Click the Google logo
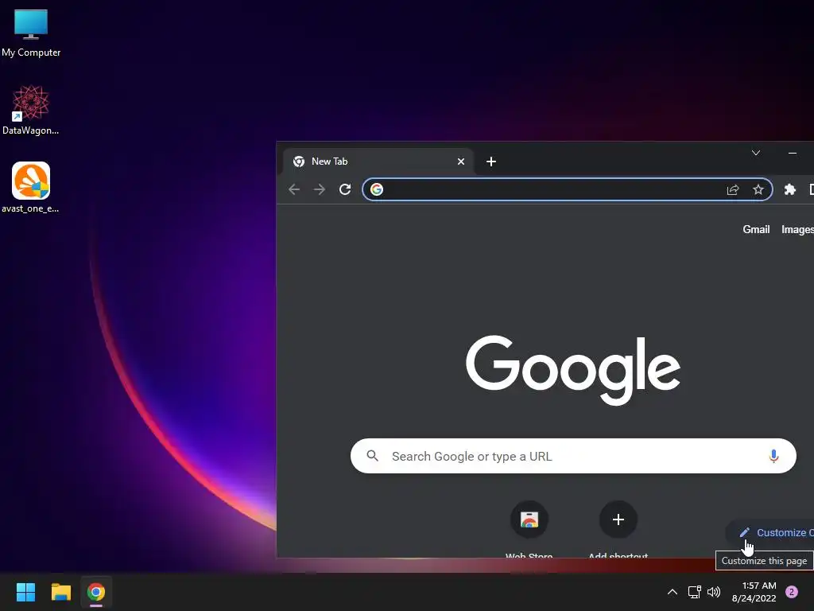 coord(573,370)
